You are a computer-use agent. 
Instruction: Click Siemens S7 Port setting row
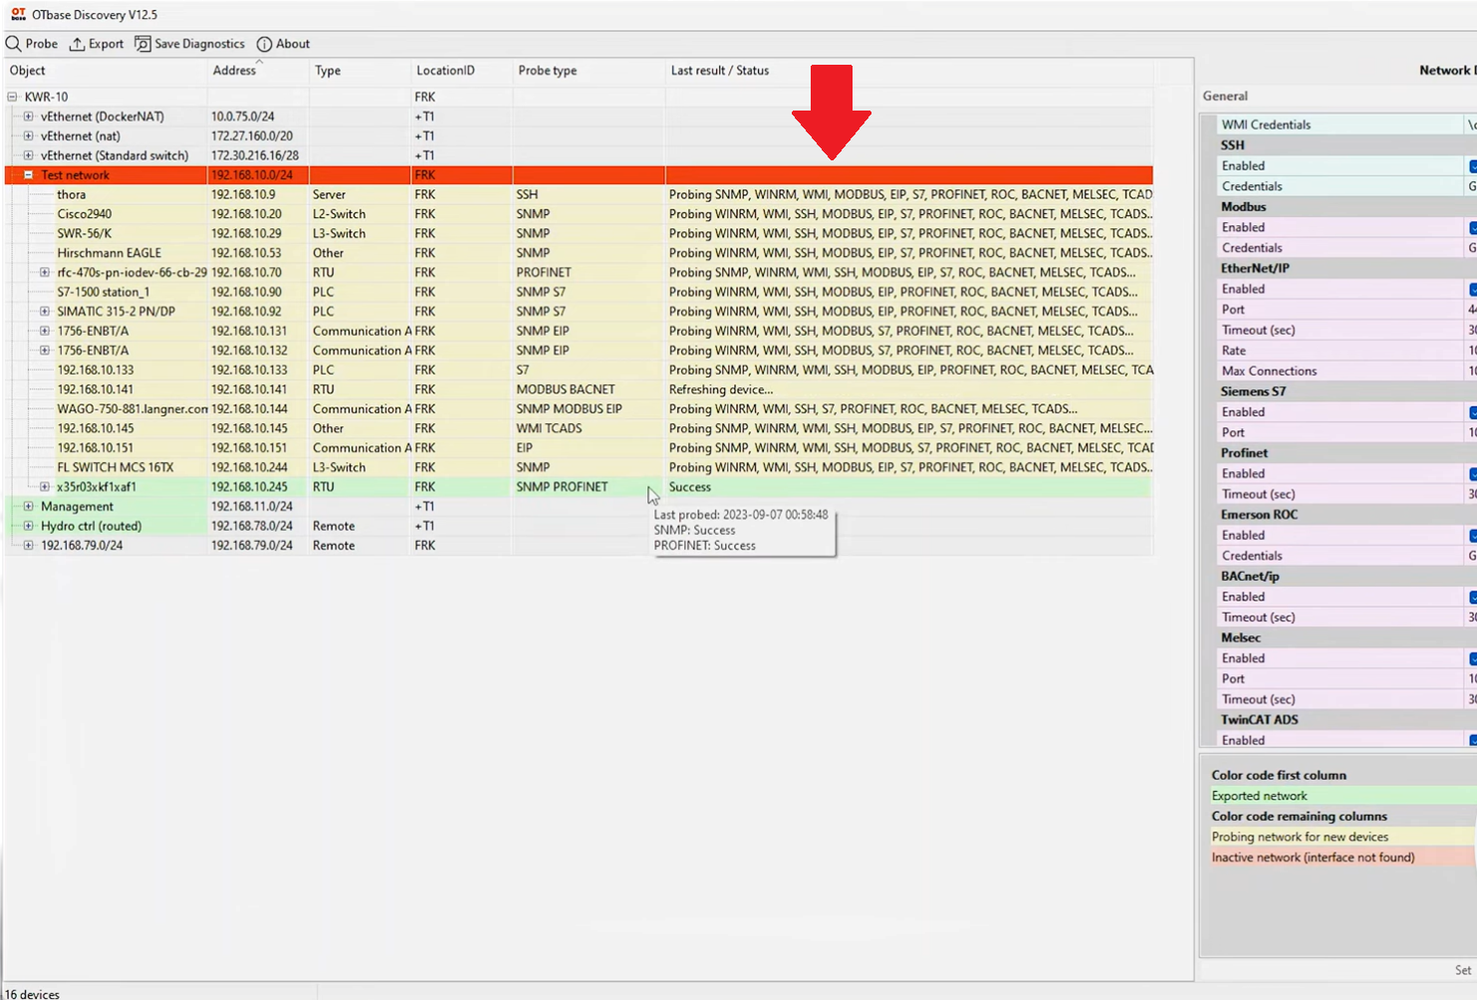click(1346, 432)
